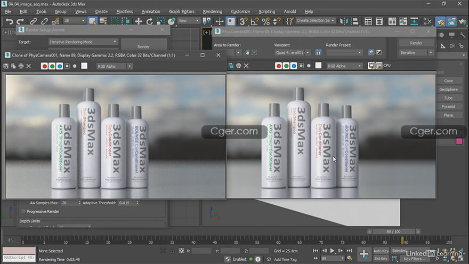Click the Redo arrow in main toolbar
Screen dimensions: 469x264
[x=20, y=21]
